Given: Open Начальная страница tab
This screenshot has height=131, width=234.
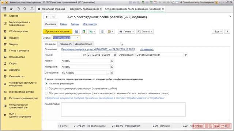Looking at the screenshot, I should [52, 9].
